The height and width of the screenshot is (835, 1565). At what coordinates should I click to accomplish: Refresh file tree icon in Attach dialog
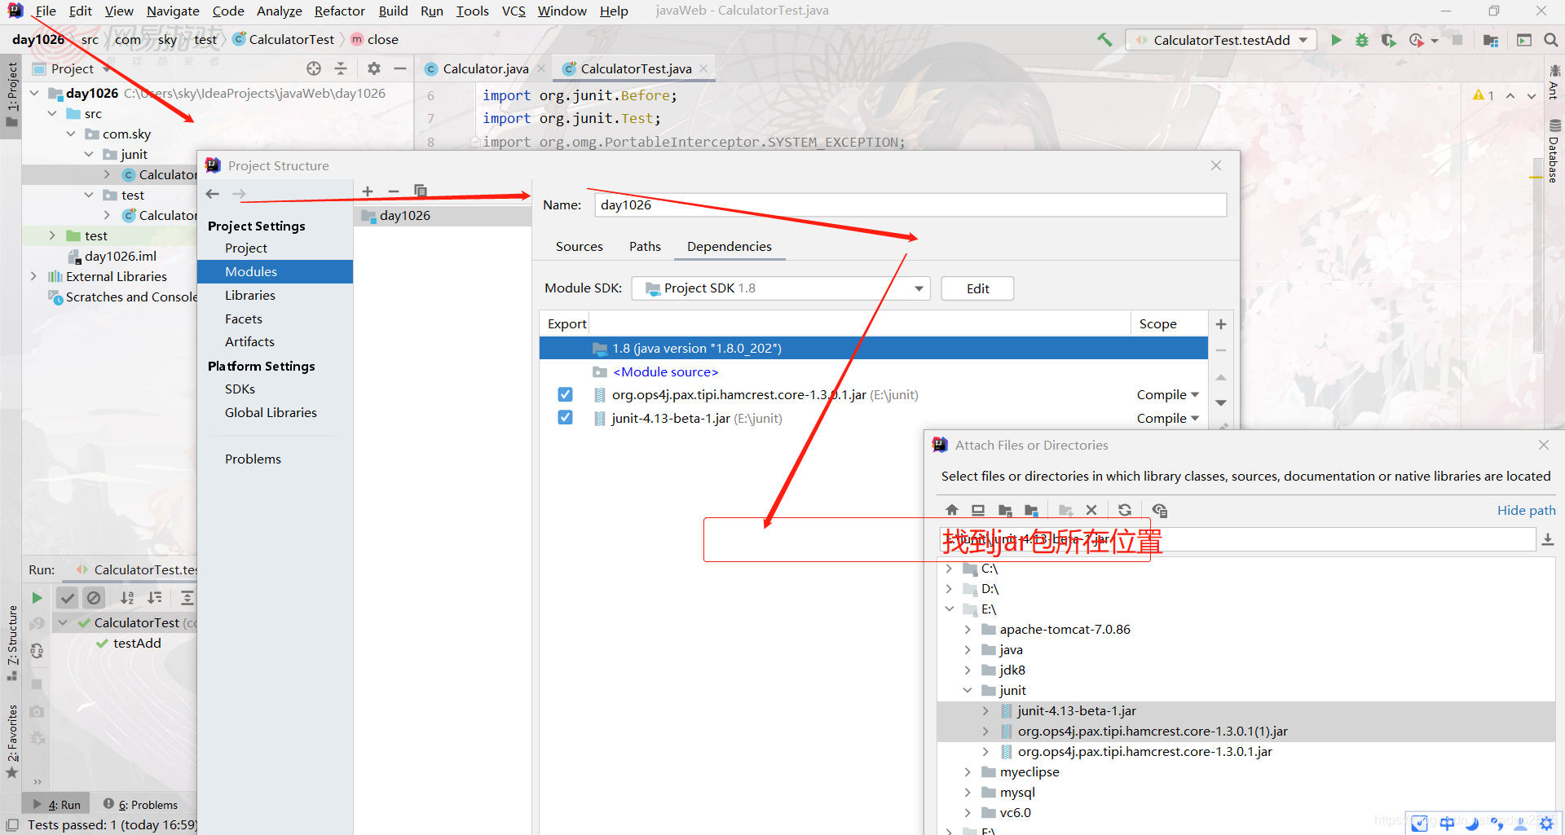point(1125,510)
